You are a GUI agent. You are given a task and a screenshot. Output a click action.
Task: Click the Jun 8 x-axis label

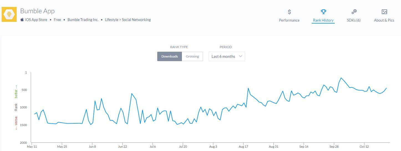(92, 147)
